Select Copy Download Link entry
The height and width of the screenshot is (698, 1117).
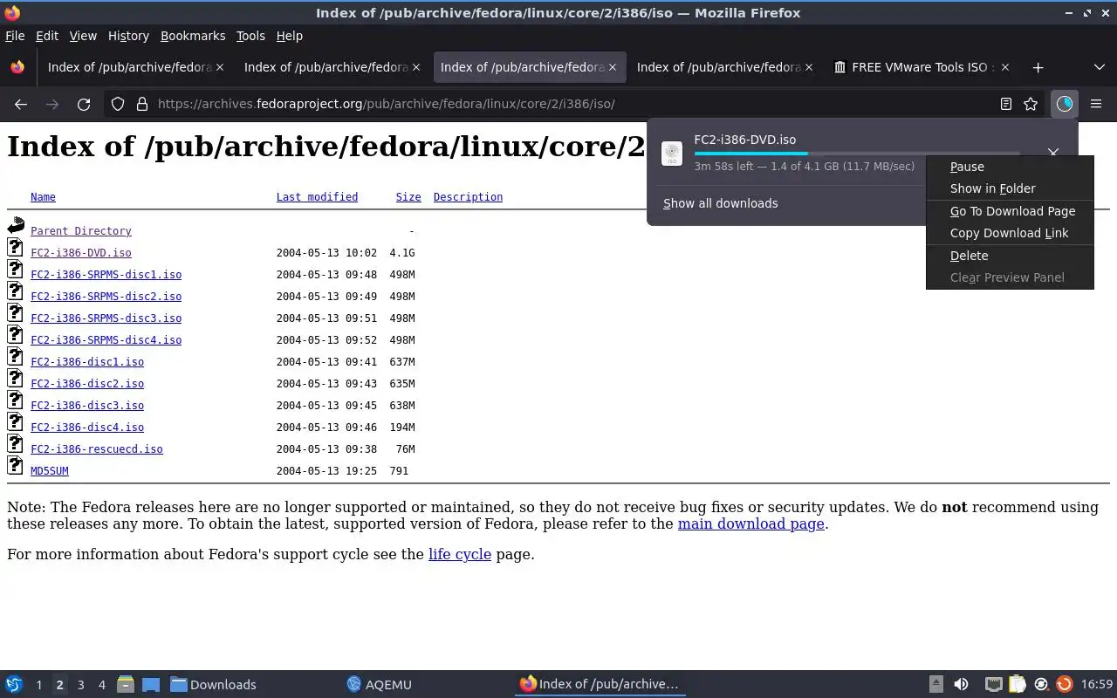[x=1010, y=233]
